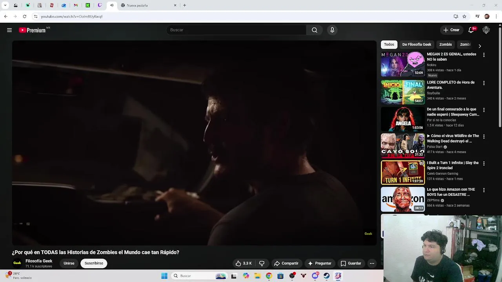Click the Compartir share button
The height and width of the screenshot is (282, 502).
click(x=286, y=264)
